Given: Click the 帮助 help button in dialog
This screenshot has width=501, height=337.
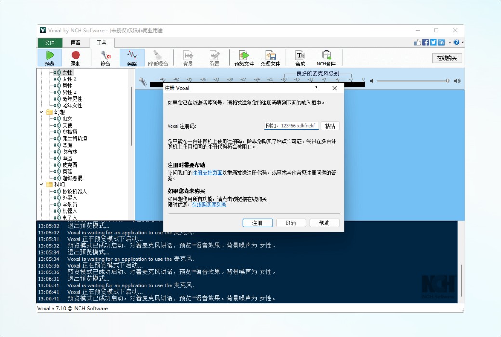Looking at the screenshot, I should coord(324,223).
